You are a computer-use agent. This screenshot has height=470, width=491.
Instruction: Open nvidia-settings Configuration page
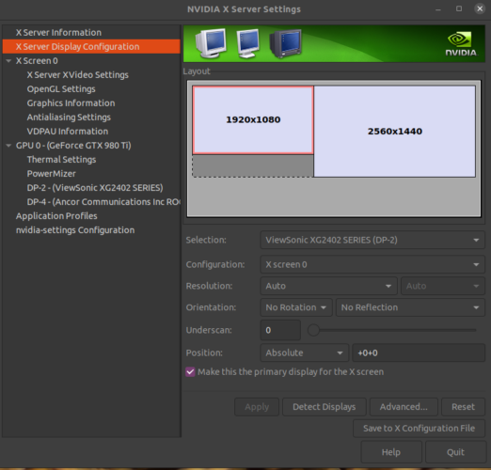pyautogui.click(x=75, y=230)
